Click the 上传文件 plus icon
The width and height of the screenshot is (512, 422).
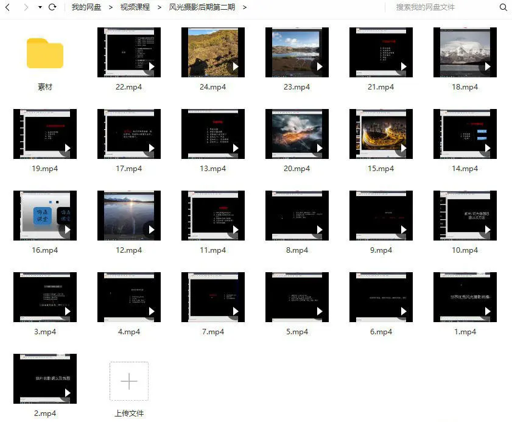pos(129,381)
